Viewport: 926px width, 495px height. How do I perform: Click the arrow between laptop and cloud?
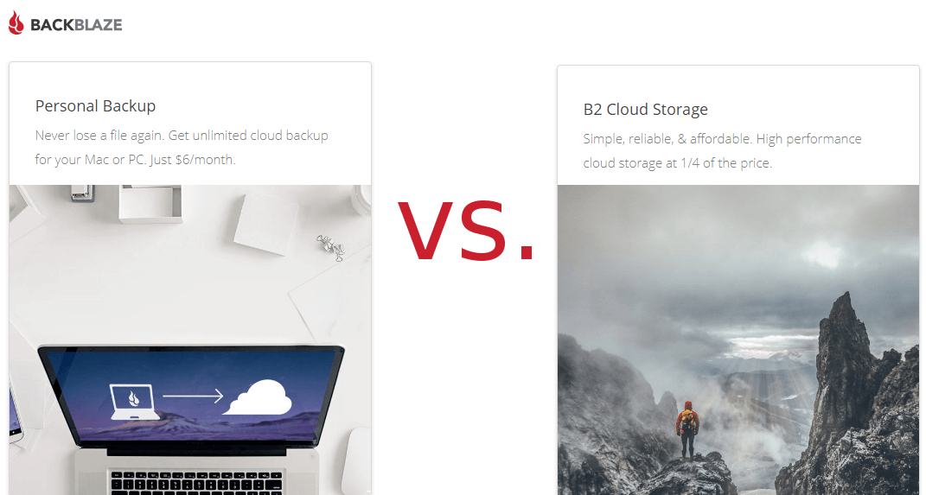coord(193,396)
